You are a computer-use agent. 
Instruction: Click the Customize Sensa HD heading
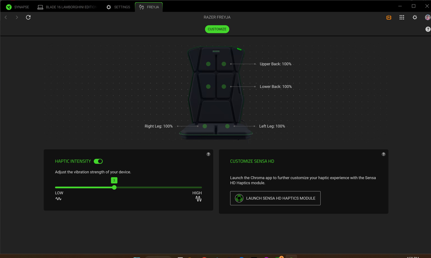[x=252, y=161]
